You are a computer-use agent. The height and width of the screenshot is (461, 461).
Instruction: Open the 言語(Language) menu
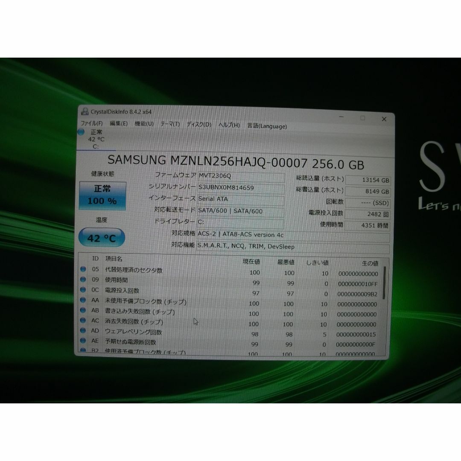click(267, 126)
